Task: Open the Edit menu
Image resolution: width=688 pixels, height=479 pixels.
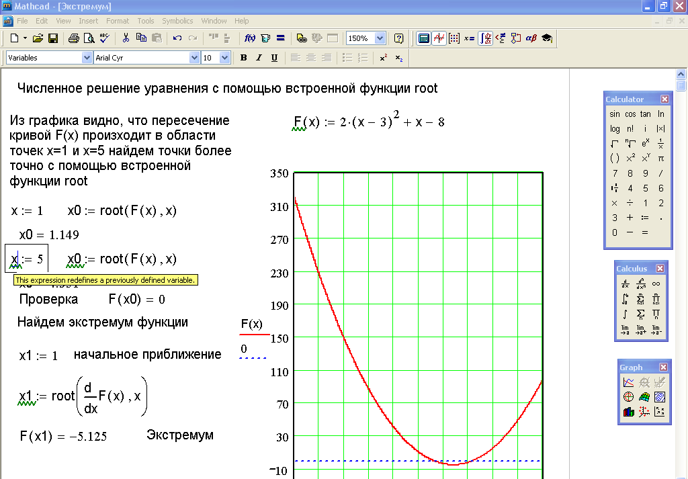Action: click(x=42, y=21)
